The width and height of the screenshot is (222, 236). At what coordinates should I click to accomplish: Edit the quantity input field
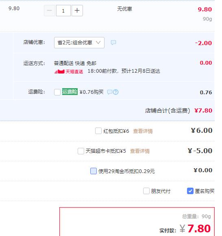point(63,11)
